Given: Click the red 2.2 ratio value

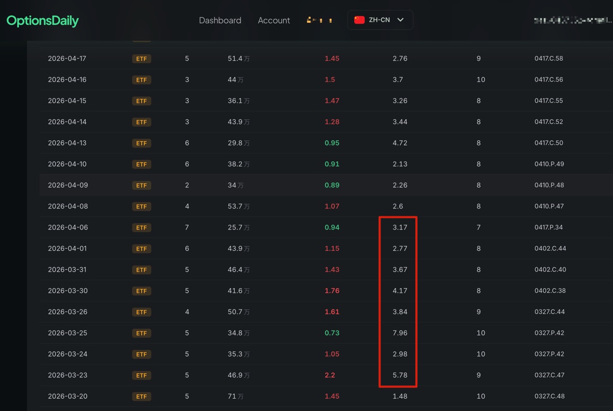Looking at the screenshot, I should pos(330,375).
